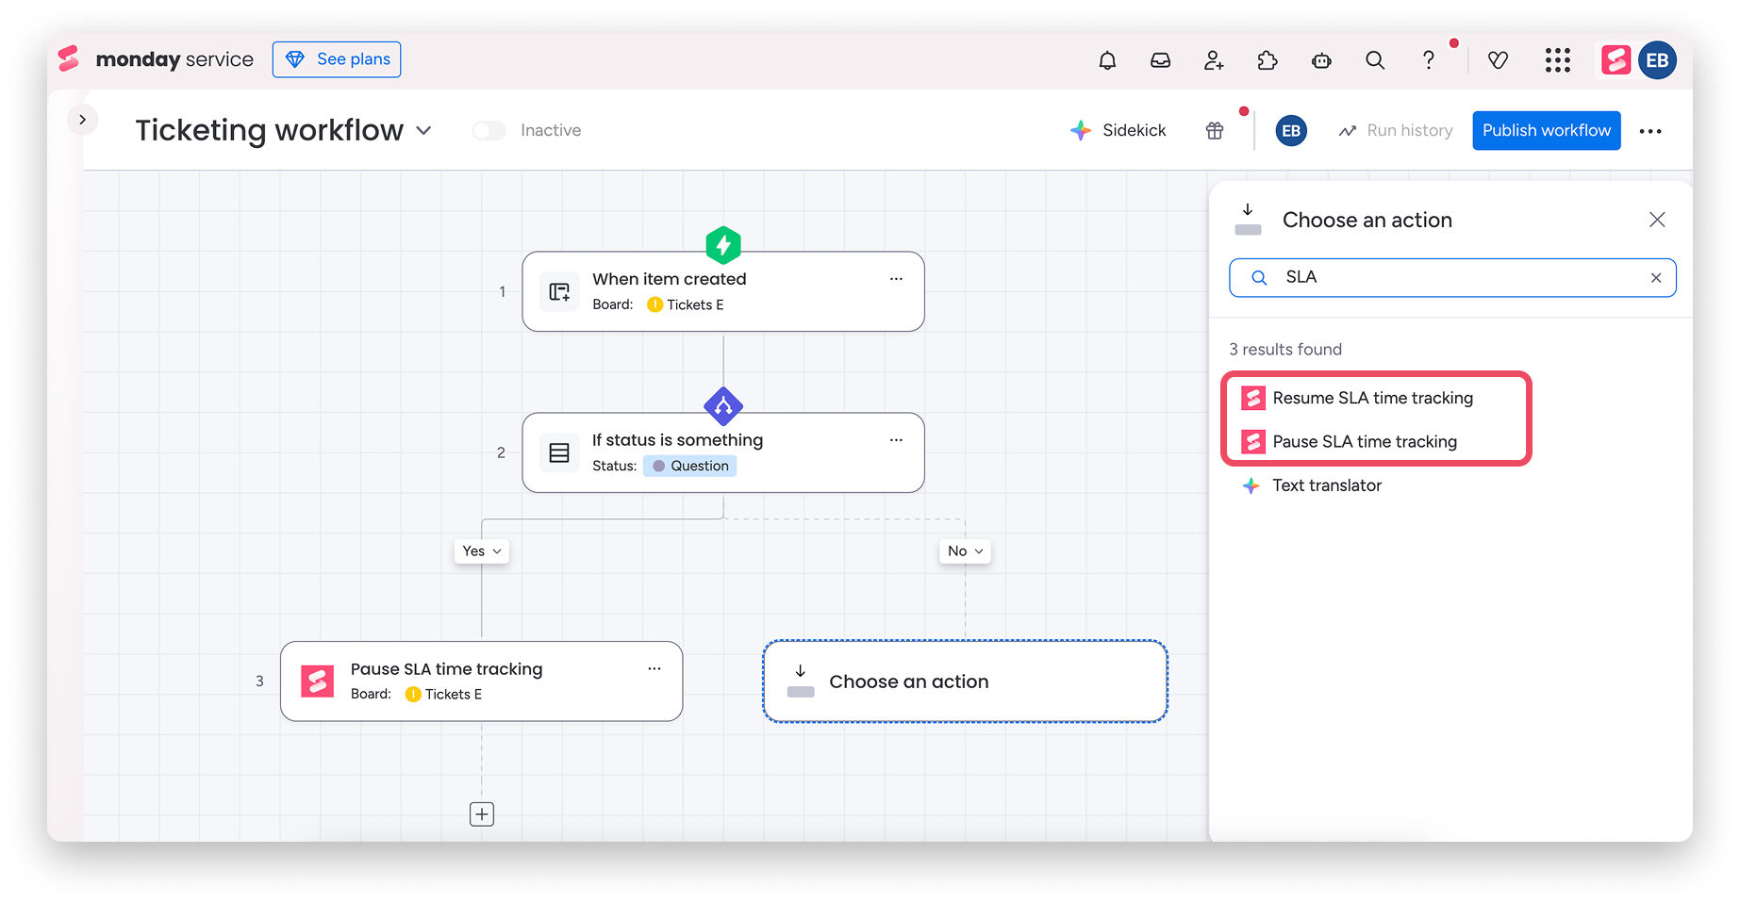Open the apps puzzle-piece icon
This screenshot has height=903, width=1740.
point(1268,60)
